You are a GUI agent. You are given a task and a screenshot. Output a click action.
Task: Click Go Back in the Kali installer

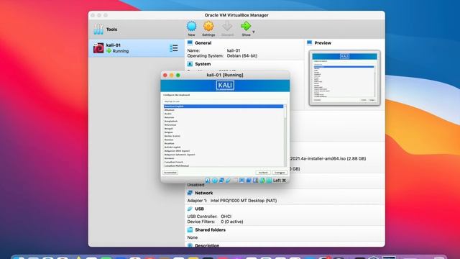tap(263, 173)
